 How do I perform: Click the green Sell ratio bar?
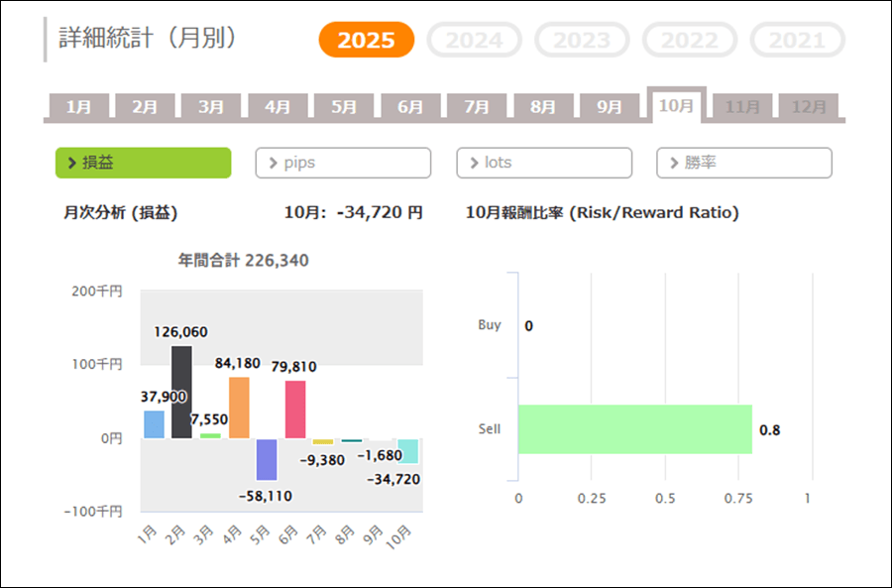[634, 429]
